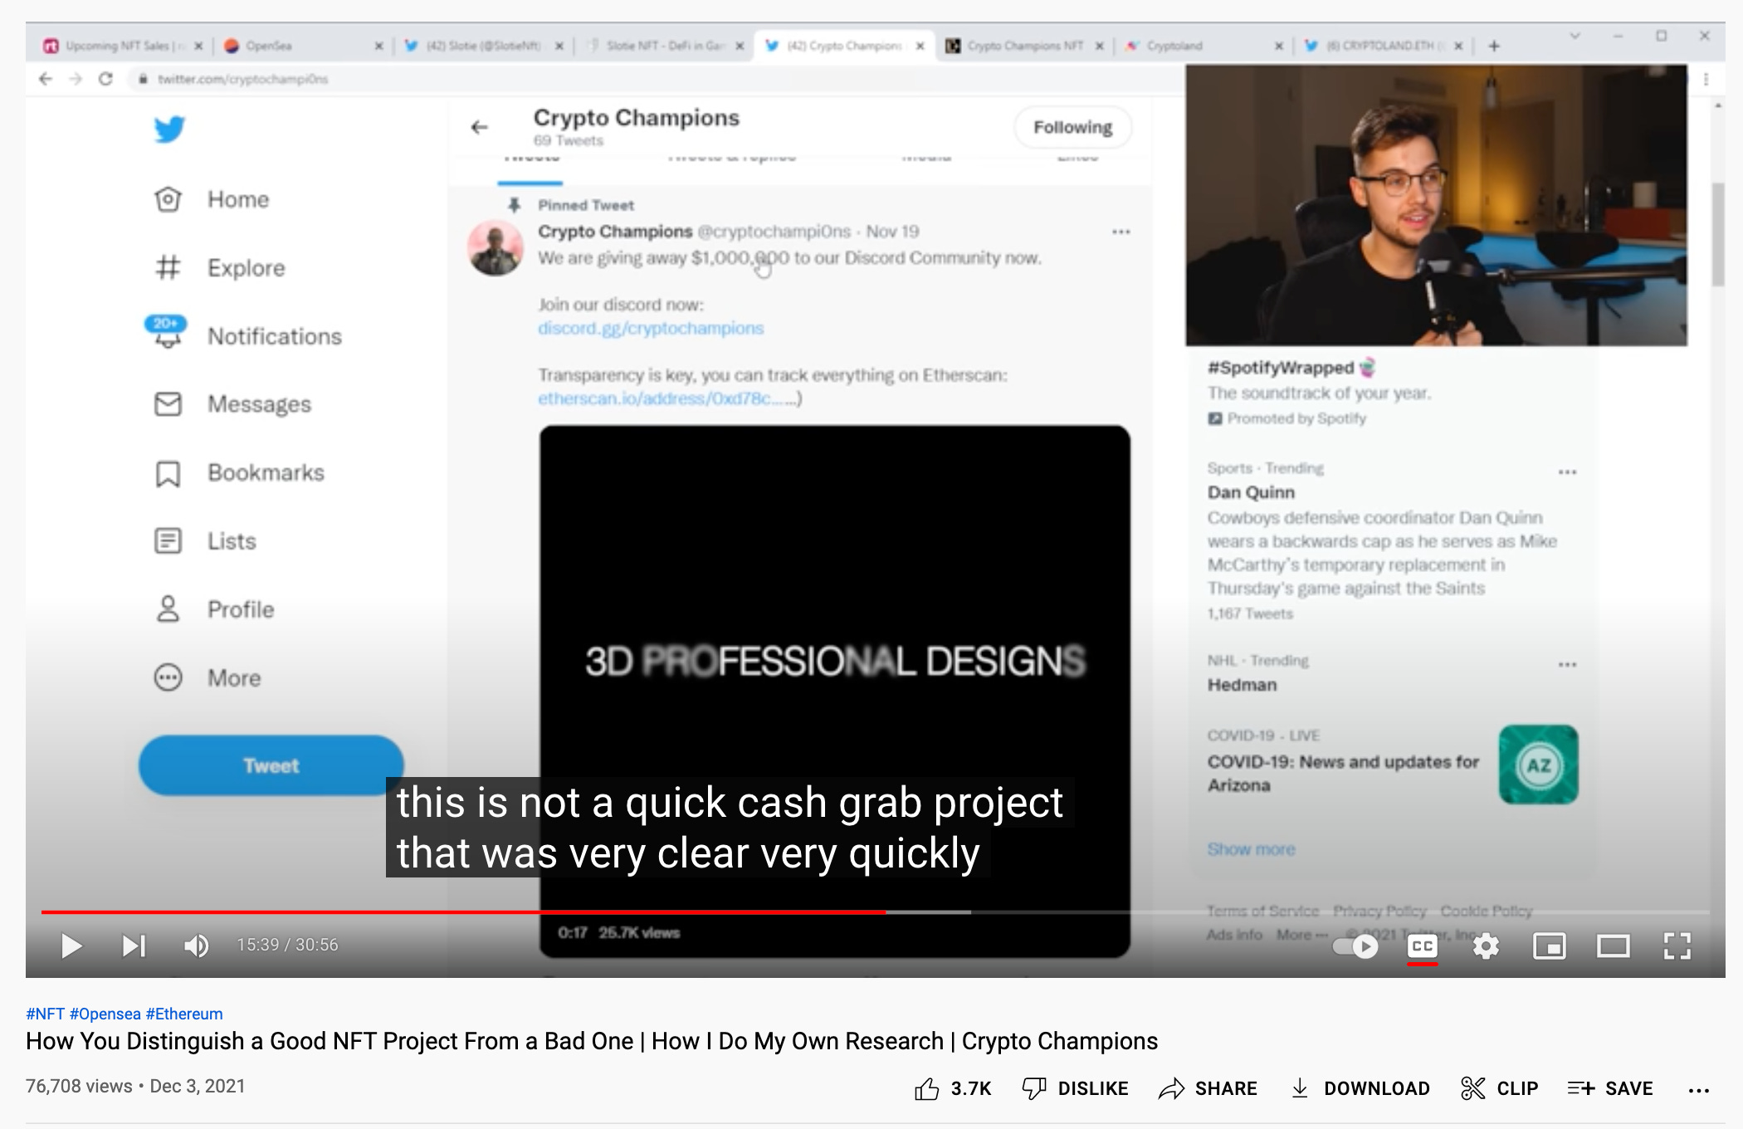This screenshot has width=1743, height=1129.
Task: Mute the video volume
Action: 196,946
